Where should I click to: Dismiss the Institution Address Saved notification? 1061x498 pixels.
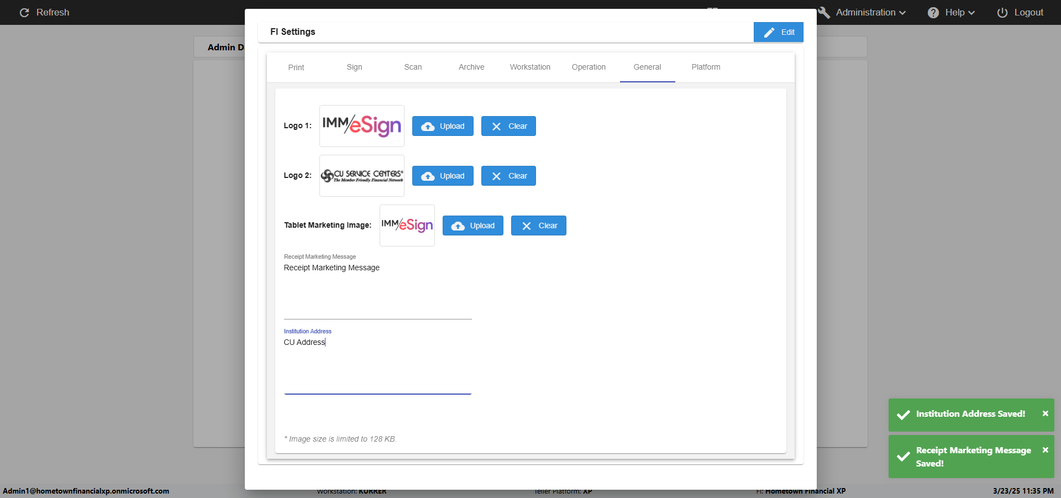[x=1045, y=413]
